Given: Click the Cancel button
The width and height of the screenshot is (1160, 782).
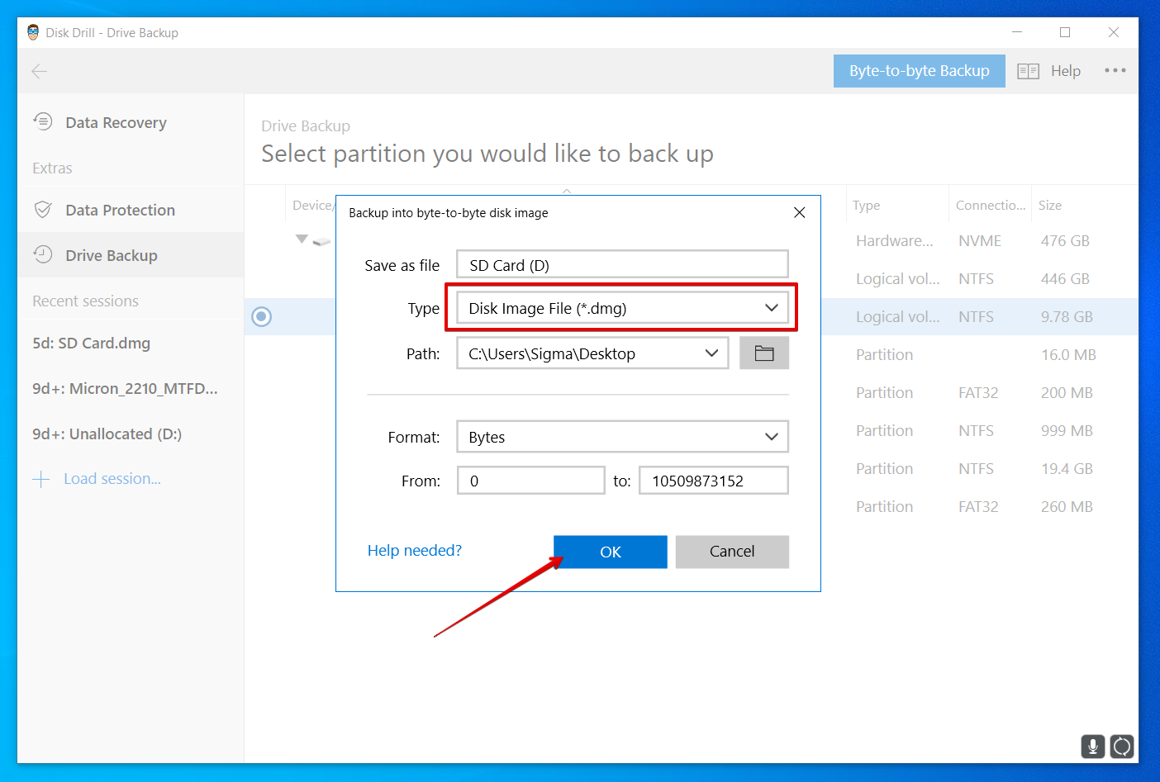Looking at the screenshot, I should (x=732, y=552).
